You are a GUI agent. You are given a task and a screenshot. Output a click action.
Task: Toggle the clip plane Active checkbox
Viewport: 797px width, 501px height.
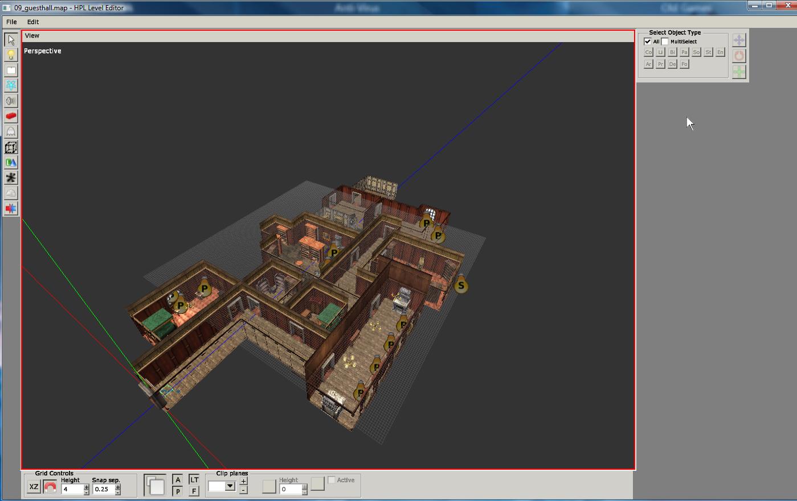[332, 480]
